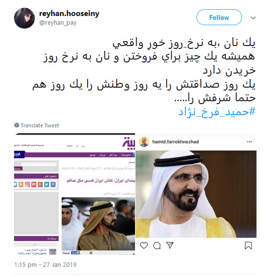272x277 pixels.
Task: Open the حمید_فرخ_نژاد hashtag
Action: 217,112
